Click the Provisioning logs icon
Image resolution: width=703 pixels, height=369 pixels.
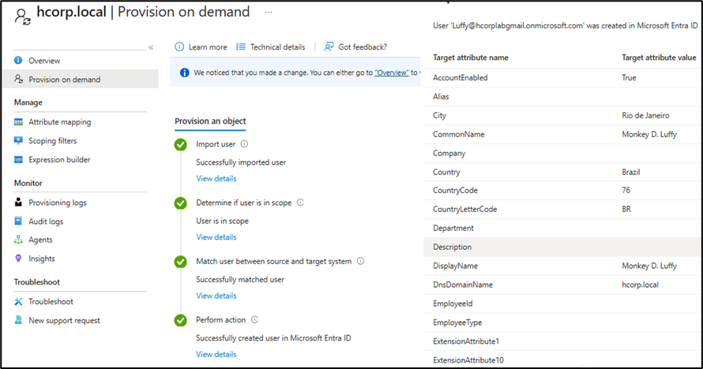click(x=18, y=203)
